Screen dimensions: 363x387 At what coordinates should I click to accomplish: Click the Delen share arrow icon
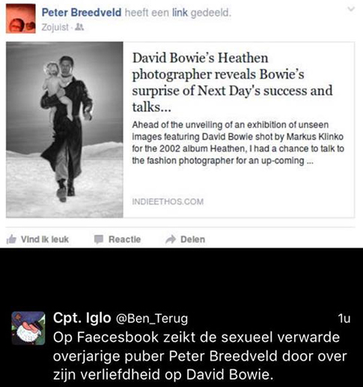pos(171,239)
